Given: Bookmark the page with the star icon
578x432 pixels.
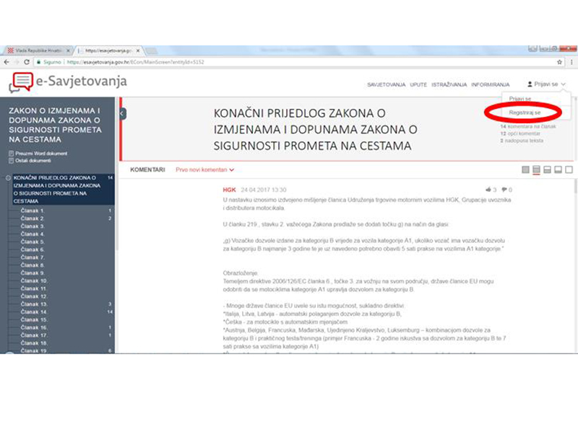Looking at the screenshot, I should click(559, 63).
